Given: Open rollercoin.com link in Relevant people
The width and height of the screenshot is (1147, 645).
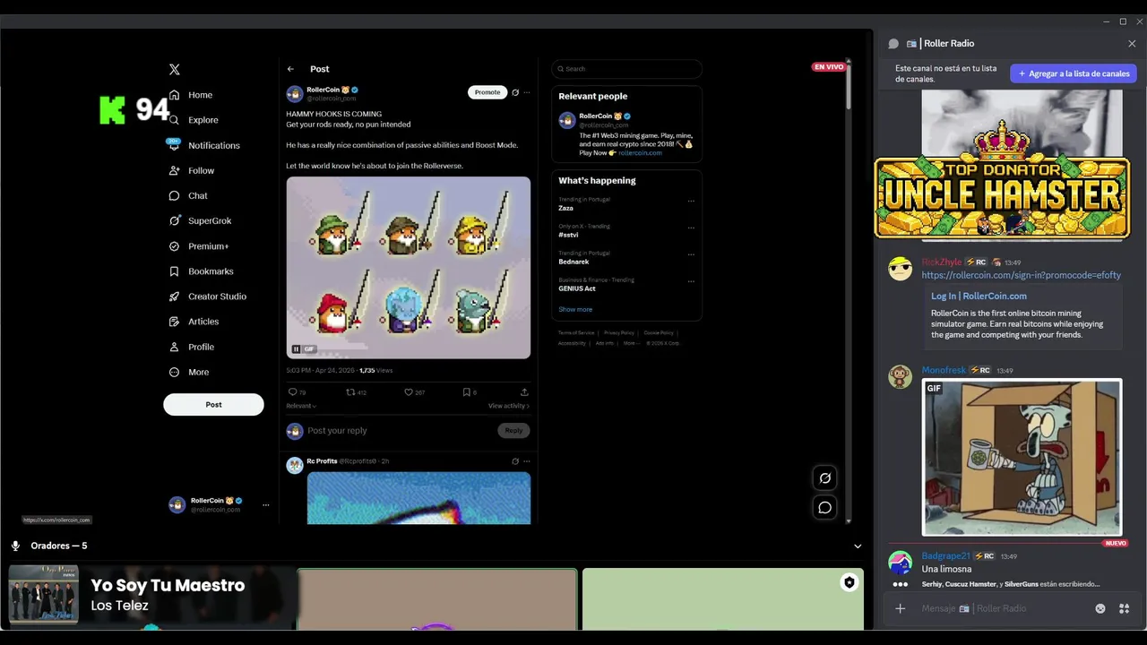Looking at the screenshot, I should tap(640, 153).
